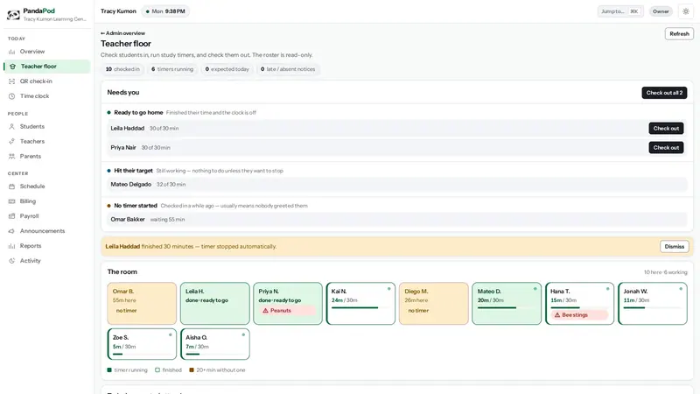Go to Billing
This screenshot has height=394, width=700.
coord(47,201)
